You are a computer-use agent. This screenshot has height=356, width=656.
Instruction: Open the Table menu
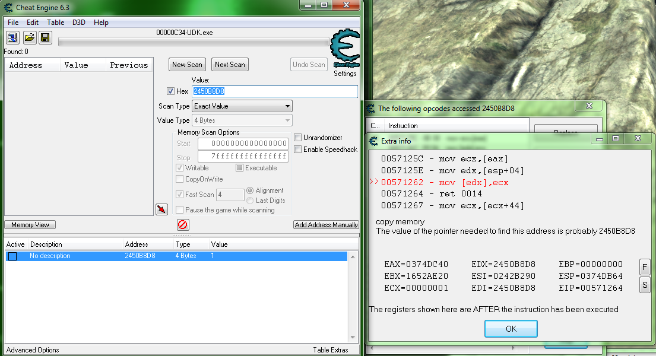(x=56, y=23)
